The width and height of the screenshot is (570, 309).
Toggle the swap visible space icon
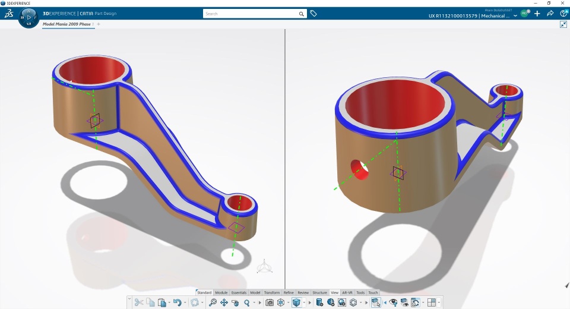coord(416,302)
